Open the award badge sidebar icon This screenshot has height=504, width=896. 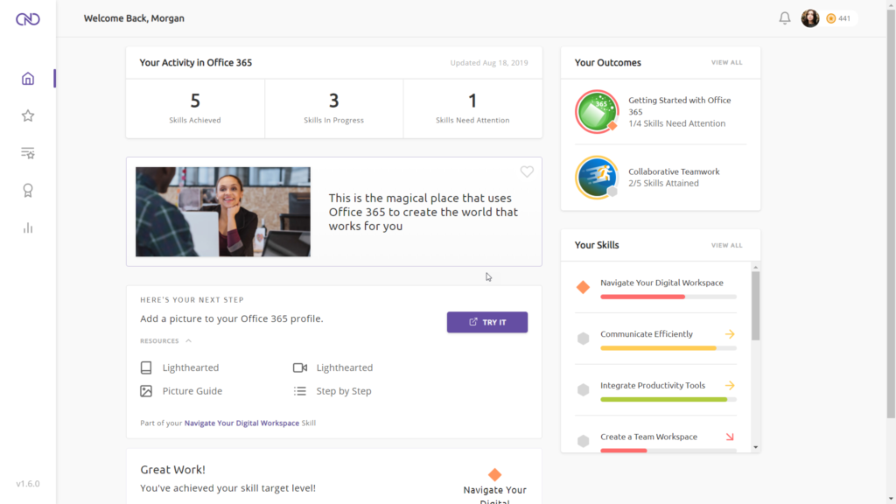[x=28, y=190]
